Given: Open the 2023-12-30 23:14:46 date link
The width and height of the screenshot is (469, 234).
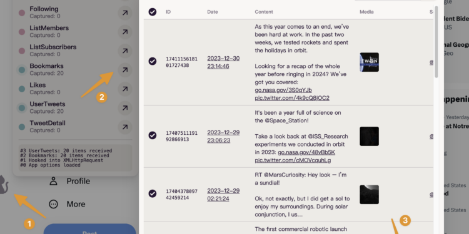Looking at the screenshot, I should (223, 62).
